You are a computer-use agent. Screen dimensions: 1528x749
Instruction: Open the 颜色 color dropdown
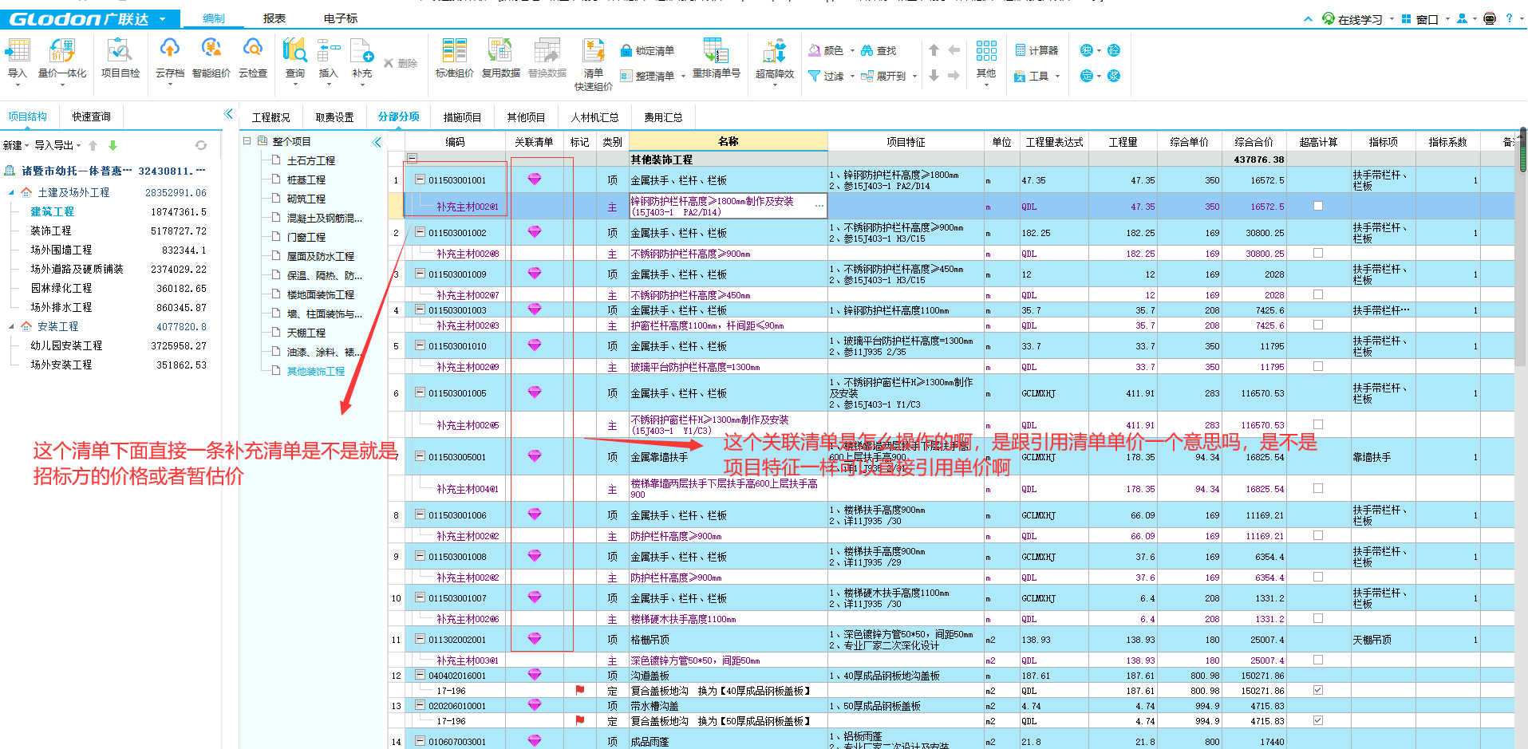[x=852, y=51]
